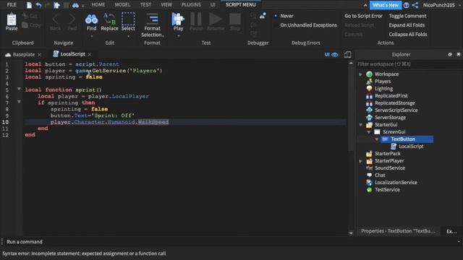
Task: Start playtest with Play icon
Action: (x=178, y=19)
